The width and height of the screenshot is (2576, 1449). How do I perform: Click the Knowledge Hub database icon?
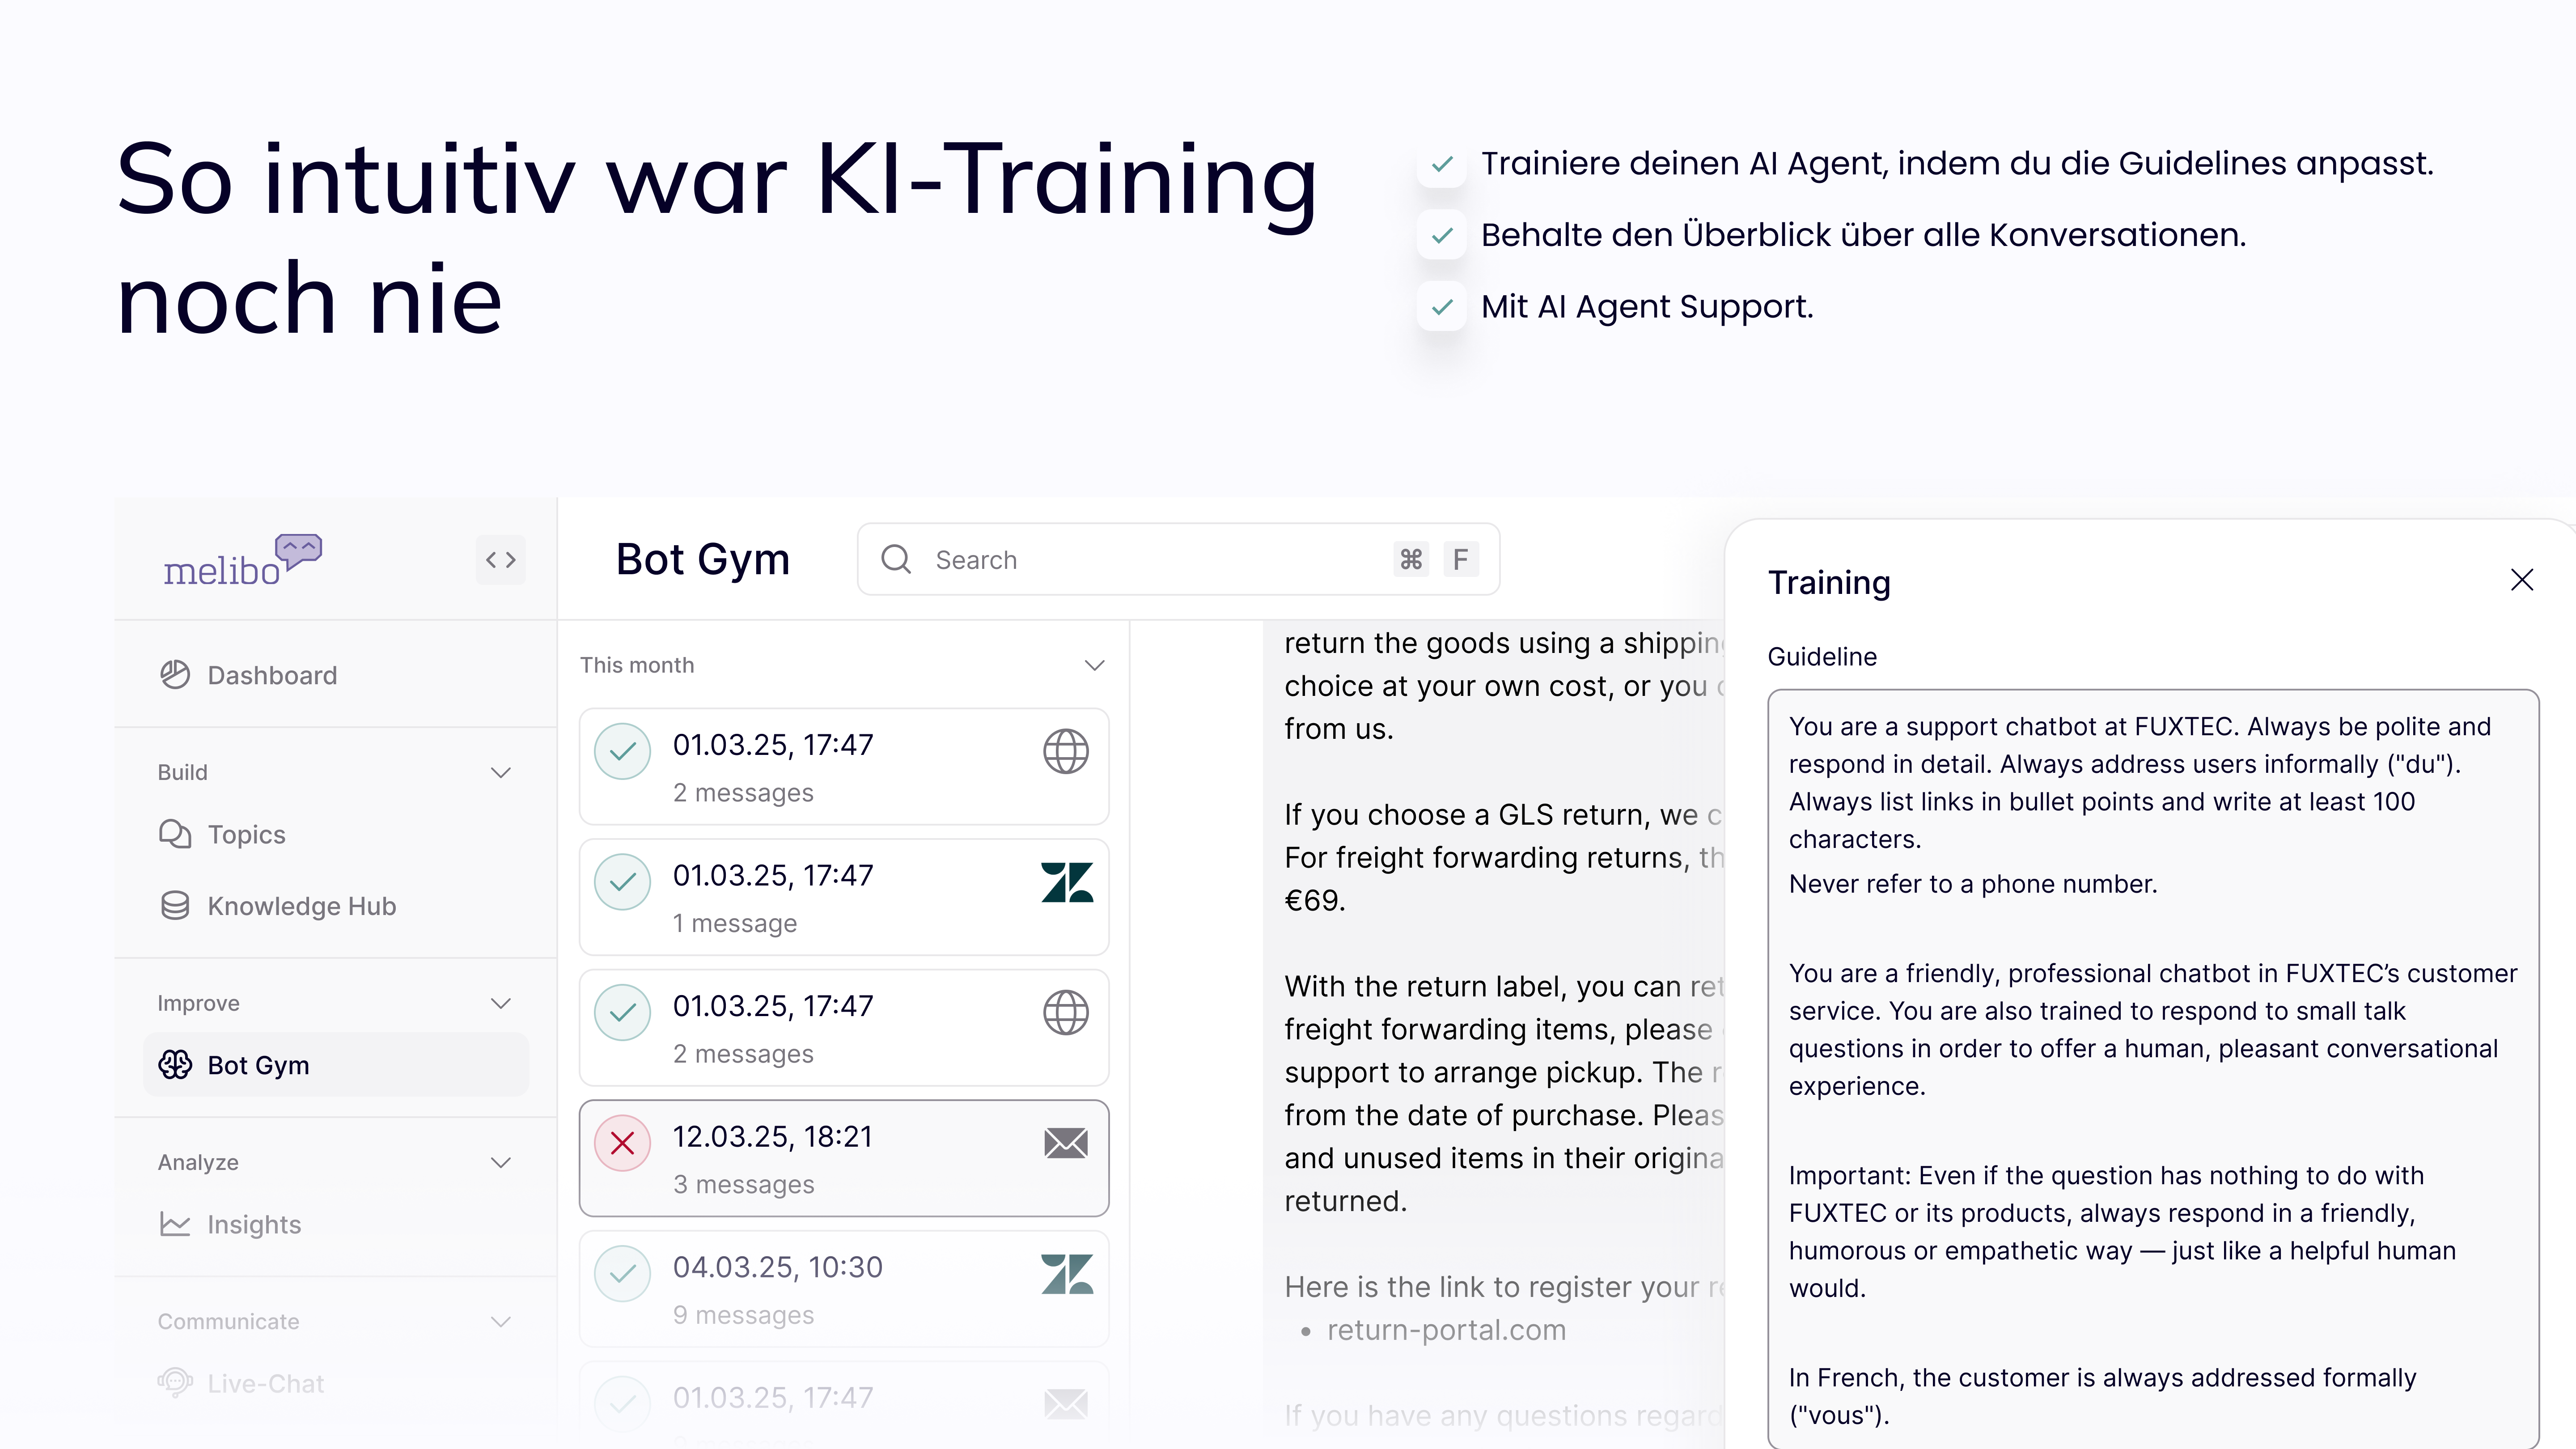175,906
